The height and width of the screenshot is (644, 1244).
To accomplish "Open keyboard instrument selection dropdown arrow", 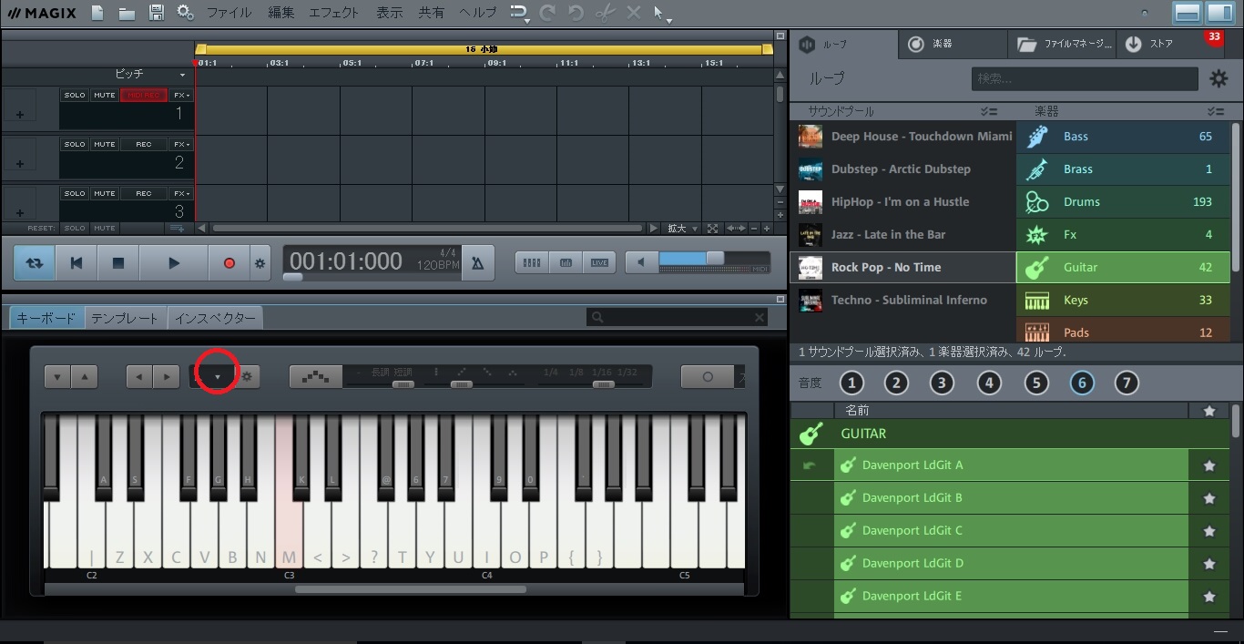I will [217, 376].
